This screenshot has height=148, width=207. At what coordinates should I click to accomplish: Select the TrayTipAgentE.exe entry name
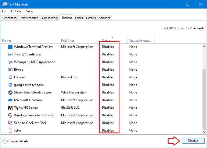pyautogui.click(x=27, y=54)
